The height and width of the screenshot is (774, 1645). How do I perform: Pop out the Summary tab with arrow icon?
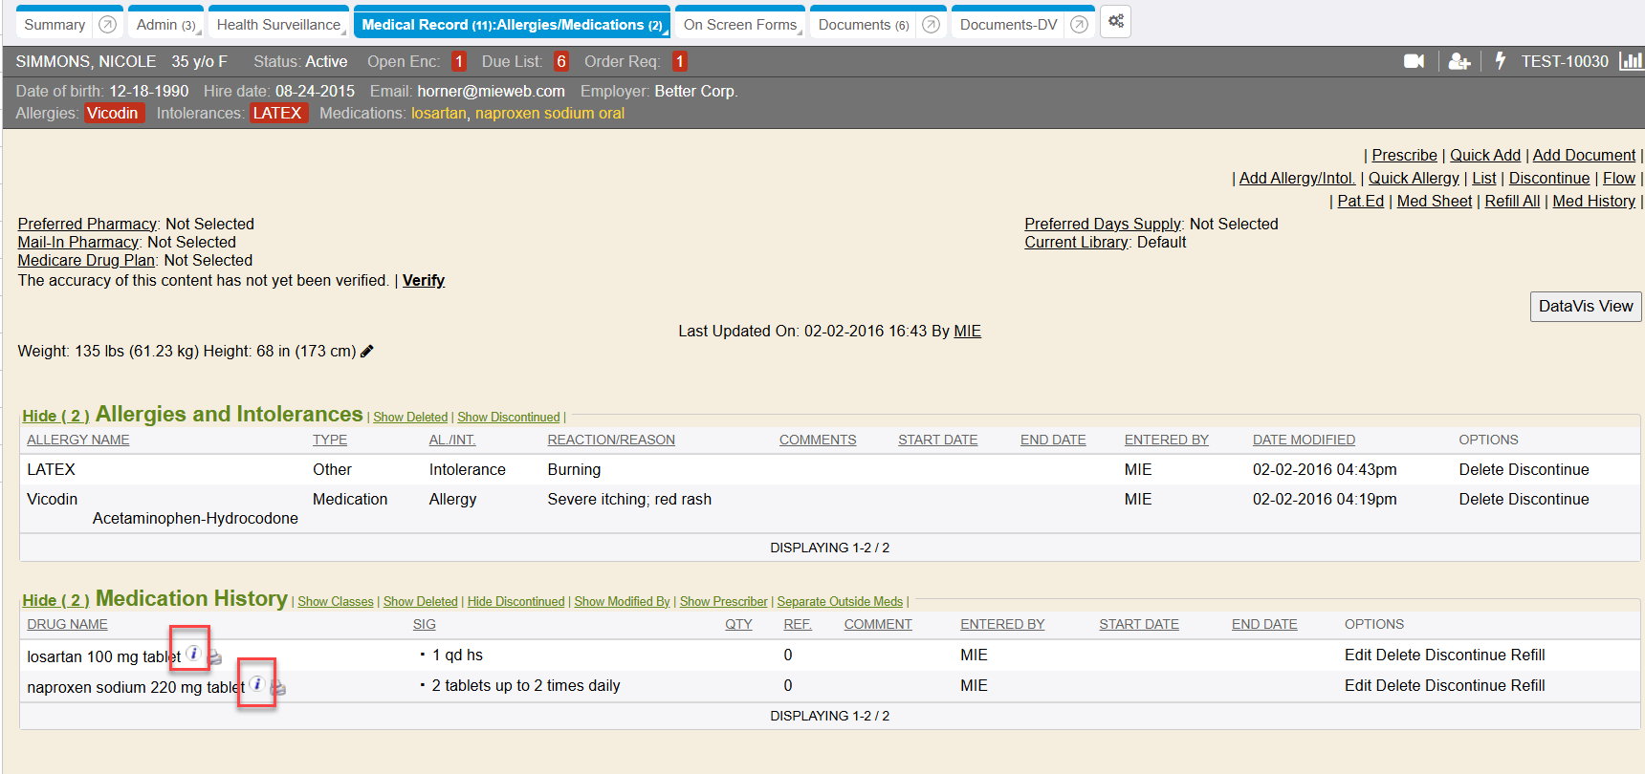(x=108, y=25)
